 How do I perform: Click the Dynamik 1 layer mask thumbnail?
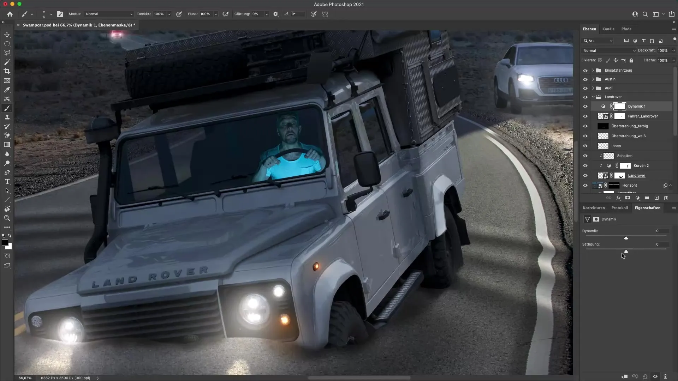coord(620,106)
